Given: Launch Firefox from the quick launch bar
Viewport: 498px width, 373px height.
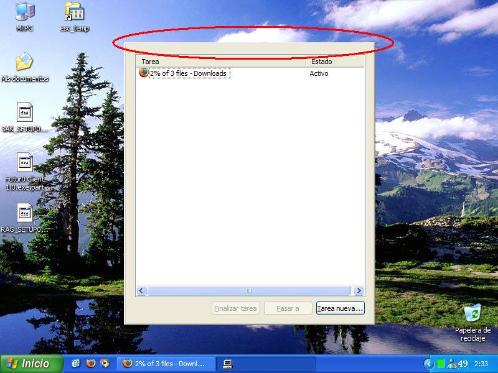Looking at the screenshot, I should pos(90,364).
